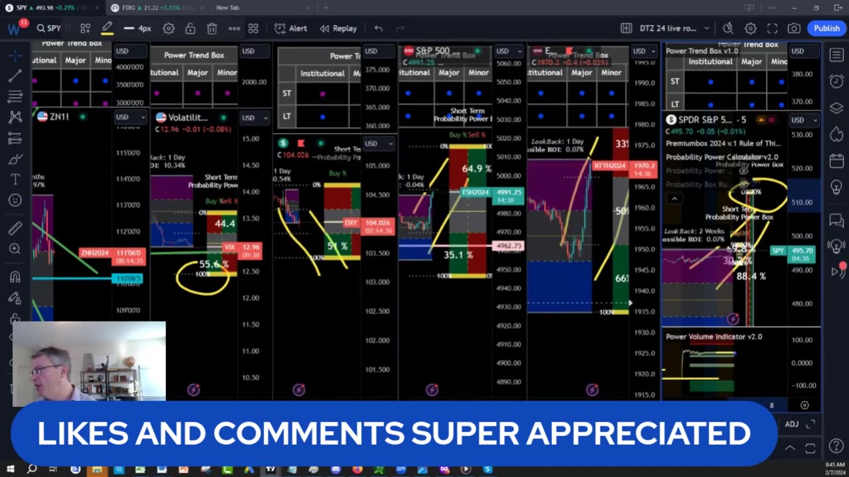The height and width of the screenshot is (477, 849).
Task: Switch to the FDIG browser tab
Action: 158,7
